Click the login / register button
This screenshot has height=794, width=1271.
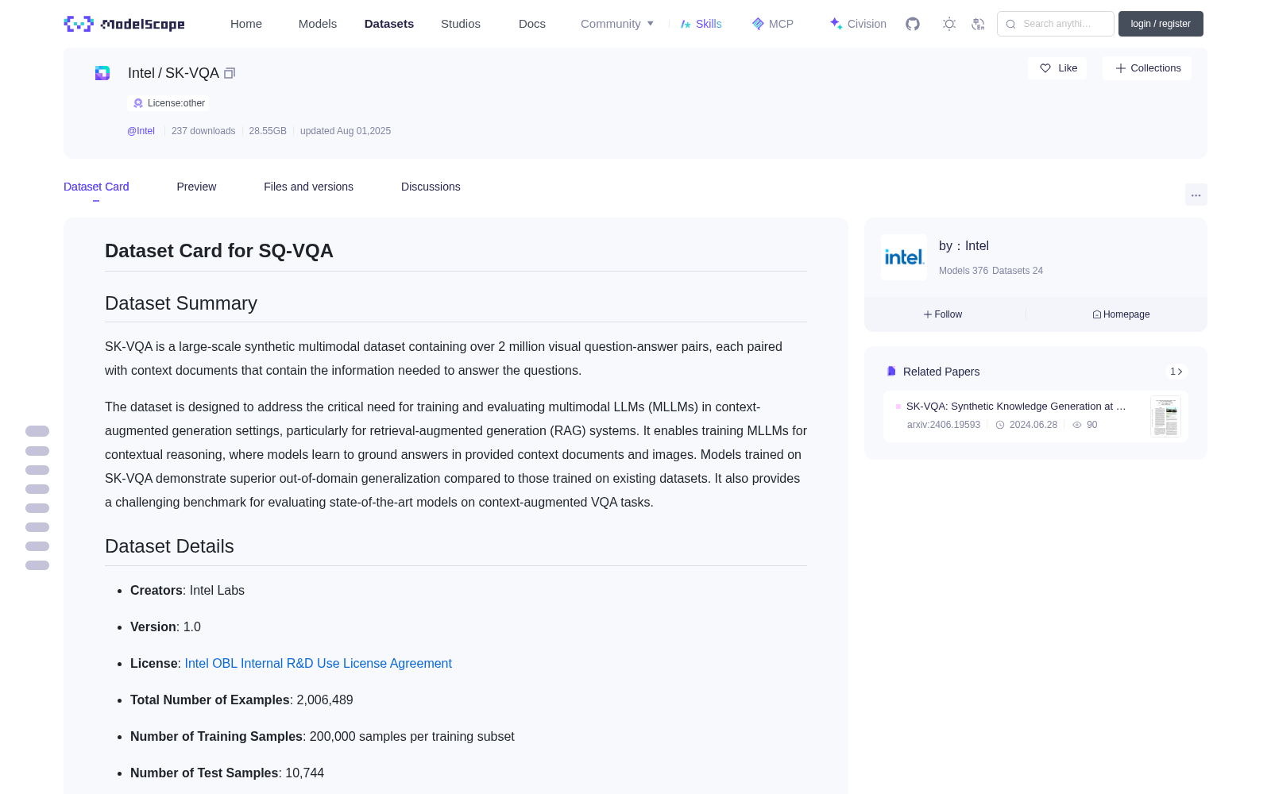[x=1161, y=24]
